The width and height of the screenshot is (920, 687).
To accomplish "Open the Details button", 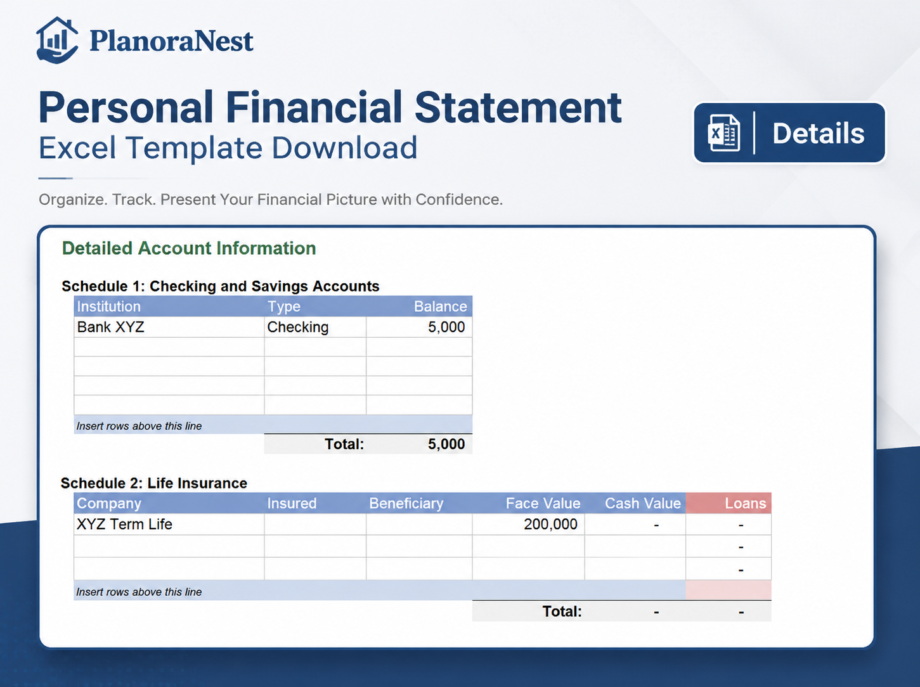I will pyautogui.click(x=789, y=133).
